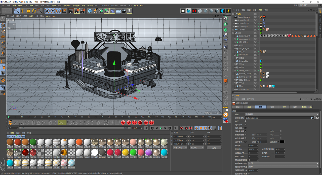Click the half-blue circle toolbar icon

(223, 11)
